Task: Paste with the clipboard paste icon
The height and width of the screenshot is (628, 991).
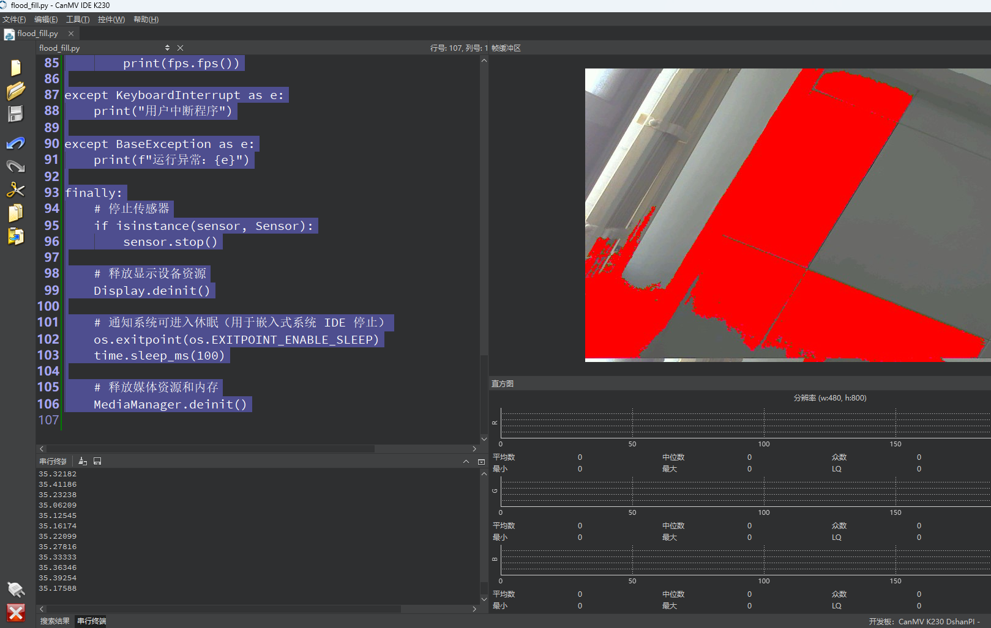Action: (x=16, y=236)
